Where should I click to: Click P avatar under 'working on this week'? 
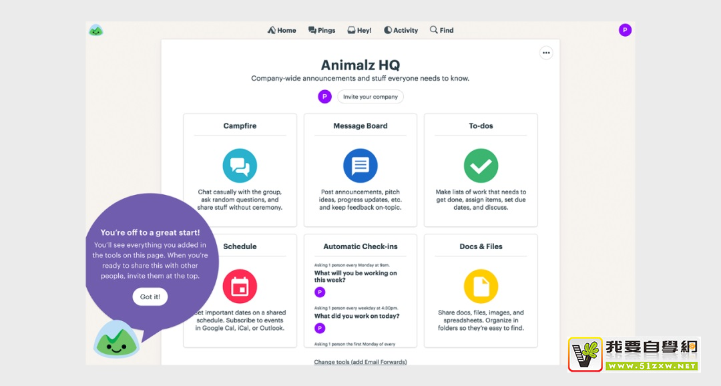coord(320,292)
